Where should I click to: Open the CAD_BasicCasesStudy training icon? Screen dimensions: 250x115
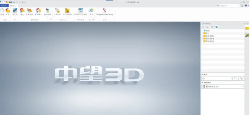coord(104,11)
